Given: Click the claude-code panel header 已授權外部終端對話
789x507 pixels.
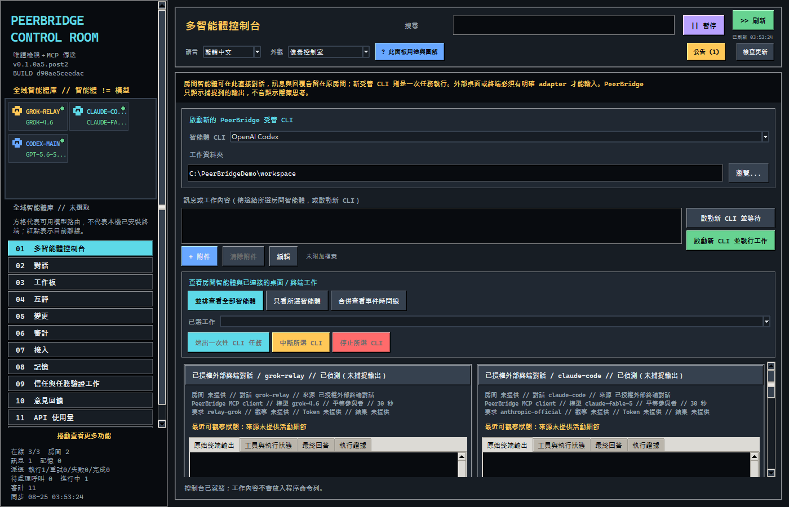Looking at the screenshot, I should (x=620, y=375).
